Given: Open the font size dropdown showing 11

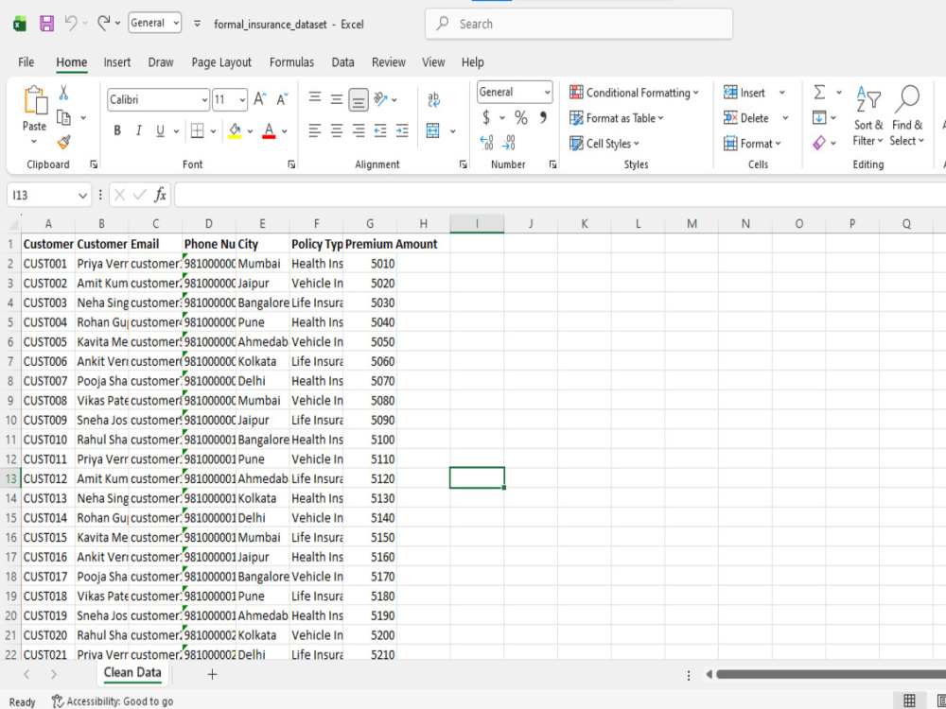Looking at the screenshot, I should pos(242,100).
